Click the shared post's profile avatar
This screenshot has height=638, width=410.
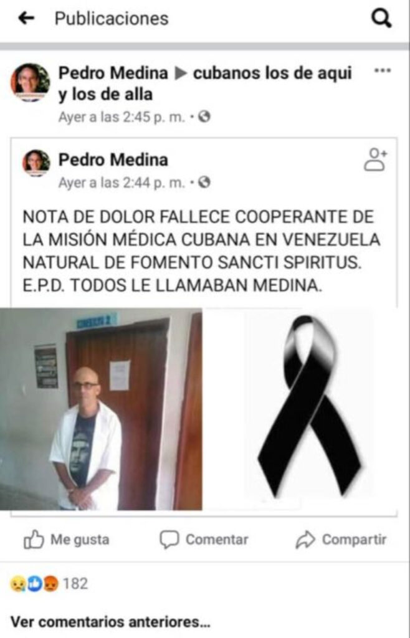coord(36,163)
